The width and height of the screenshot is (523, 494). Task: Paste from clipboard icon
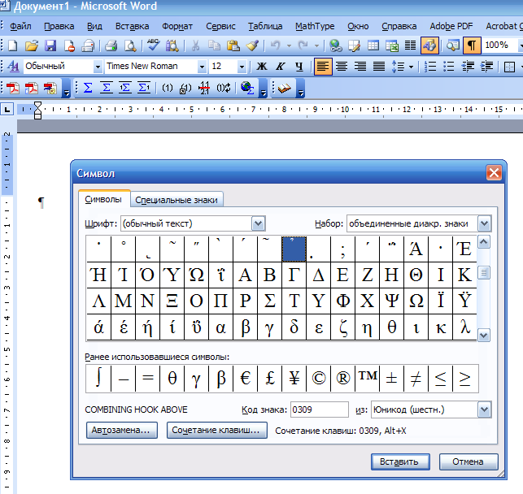point(233,45)
